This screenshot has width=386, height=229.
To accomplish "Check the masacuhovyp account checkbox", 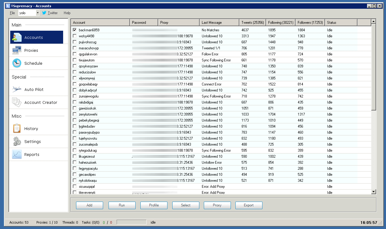I will point(75,48).
